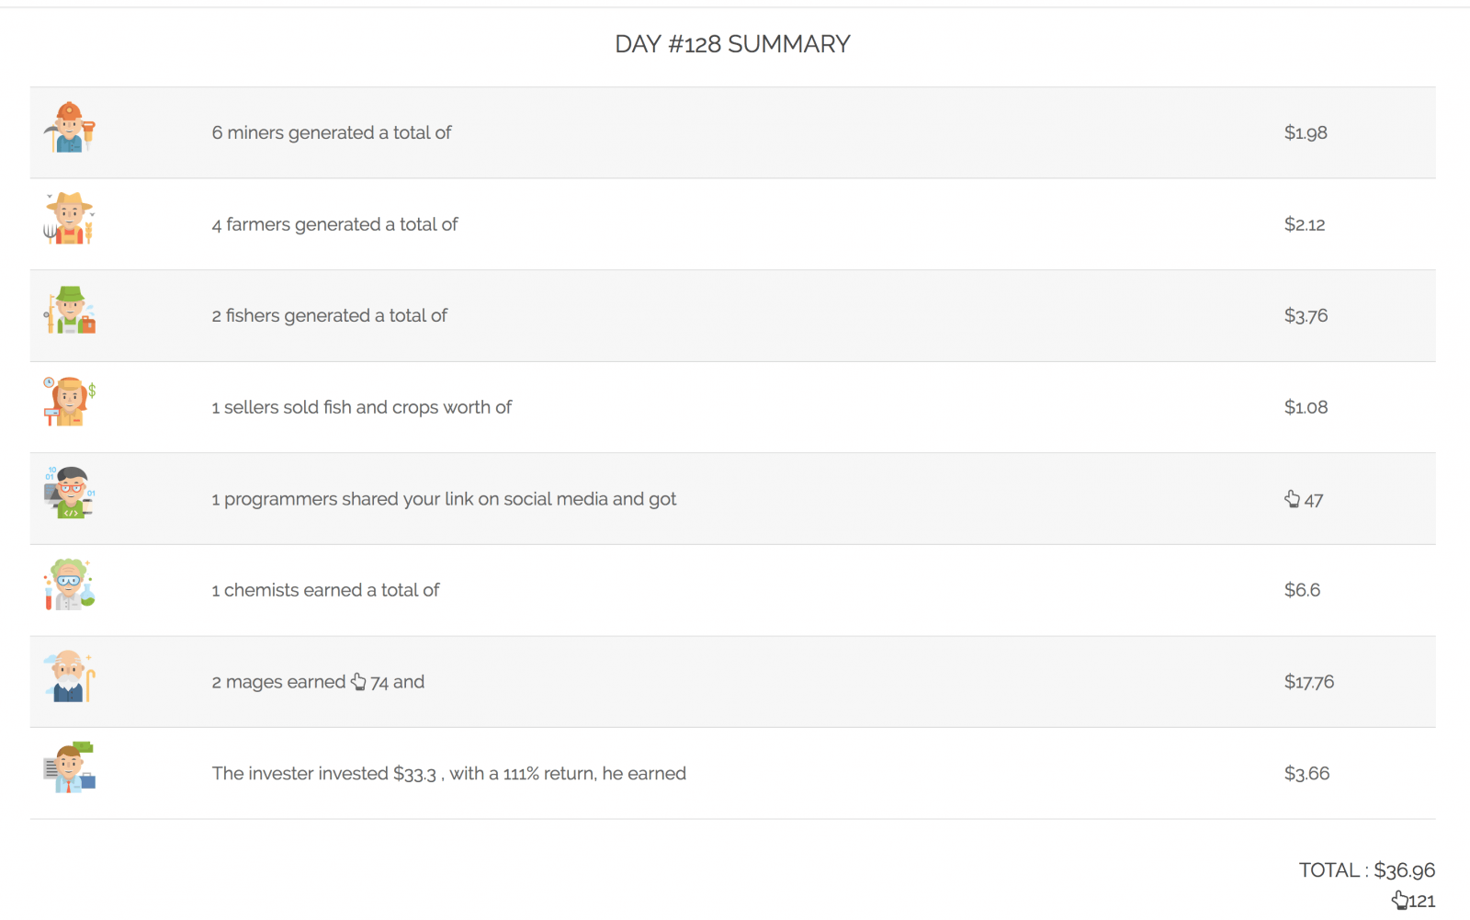Click the DAY #128 SUMMARY heading
The height and width of the screenshot is (920, 1470).
[x=732, y=44]
